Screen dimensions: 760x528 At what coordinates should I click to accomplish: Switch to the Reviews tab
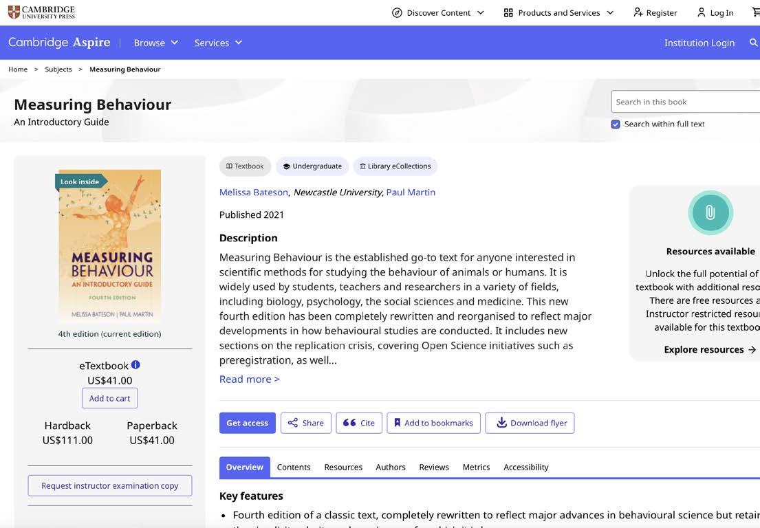pos(434,467)
